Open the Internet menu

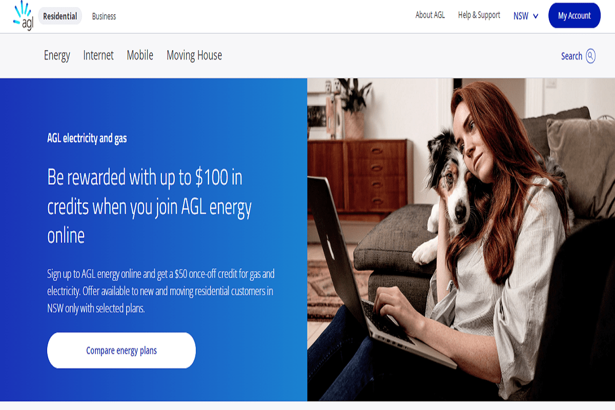tap(98, 55)
